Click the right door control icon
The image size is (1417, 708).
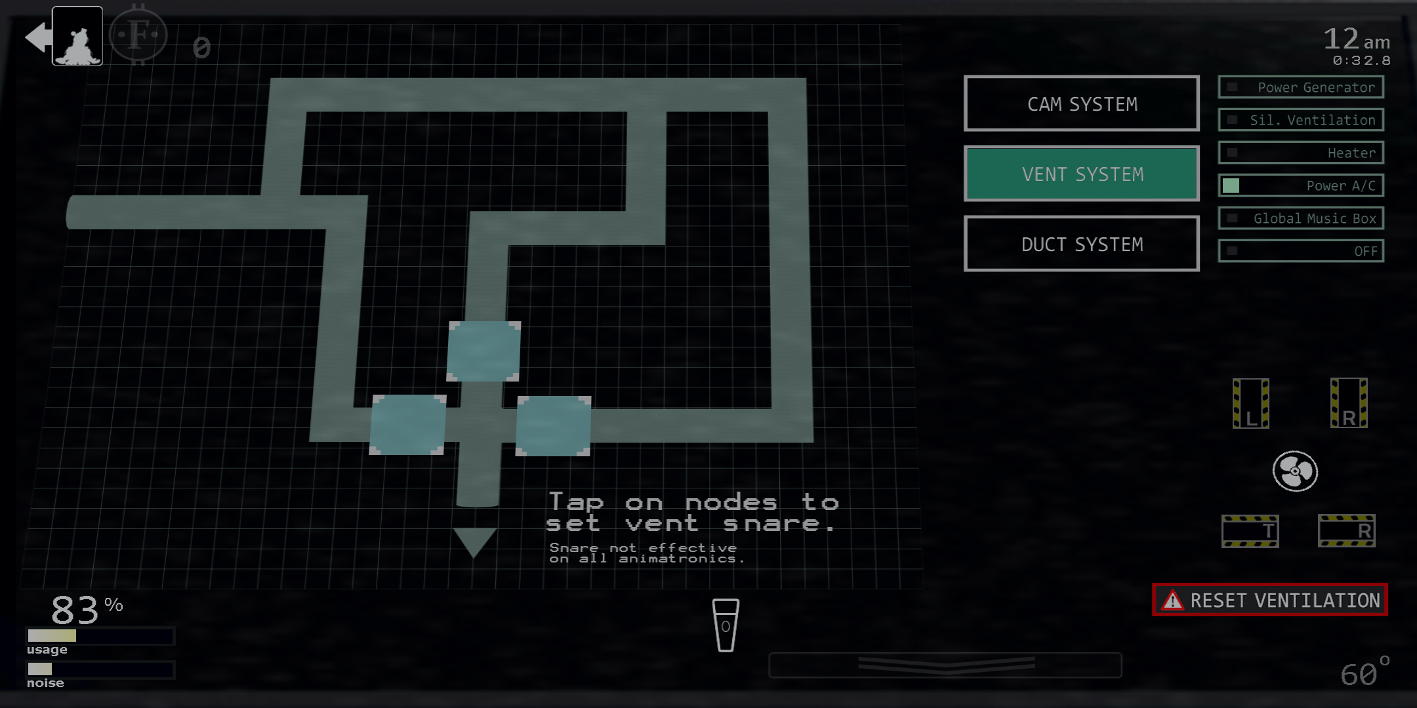[1347, 404]
